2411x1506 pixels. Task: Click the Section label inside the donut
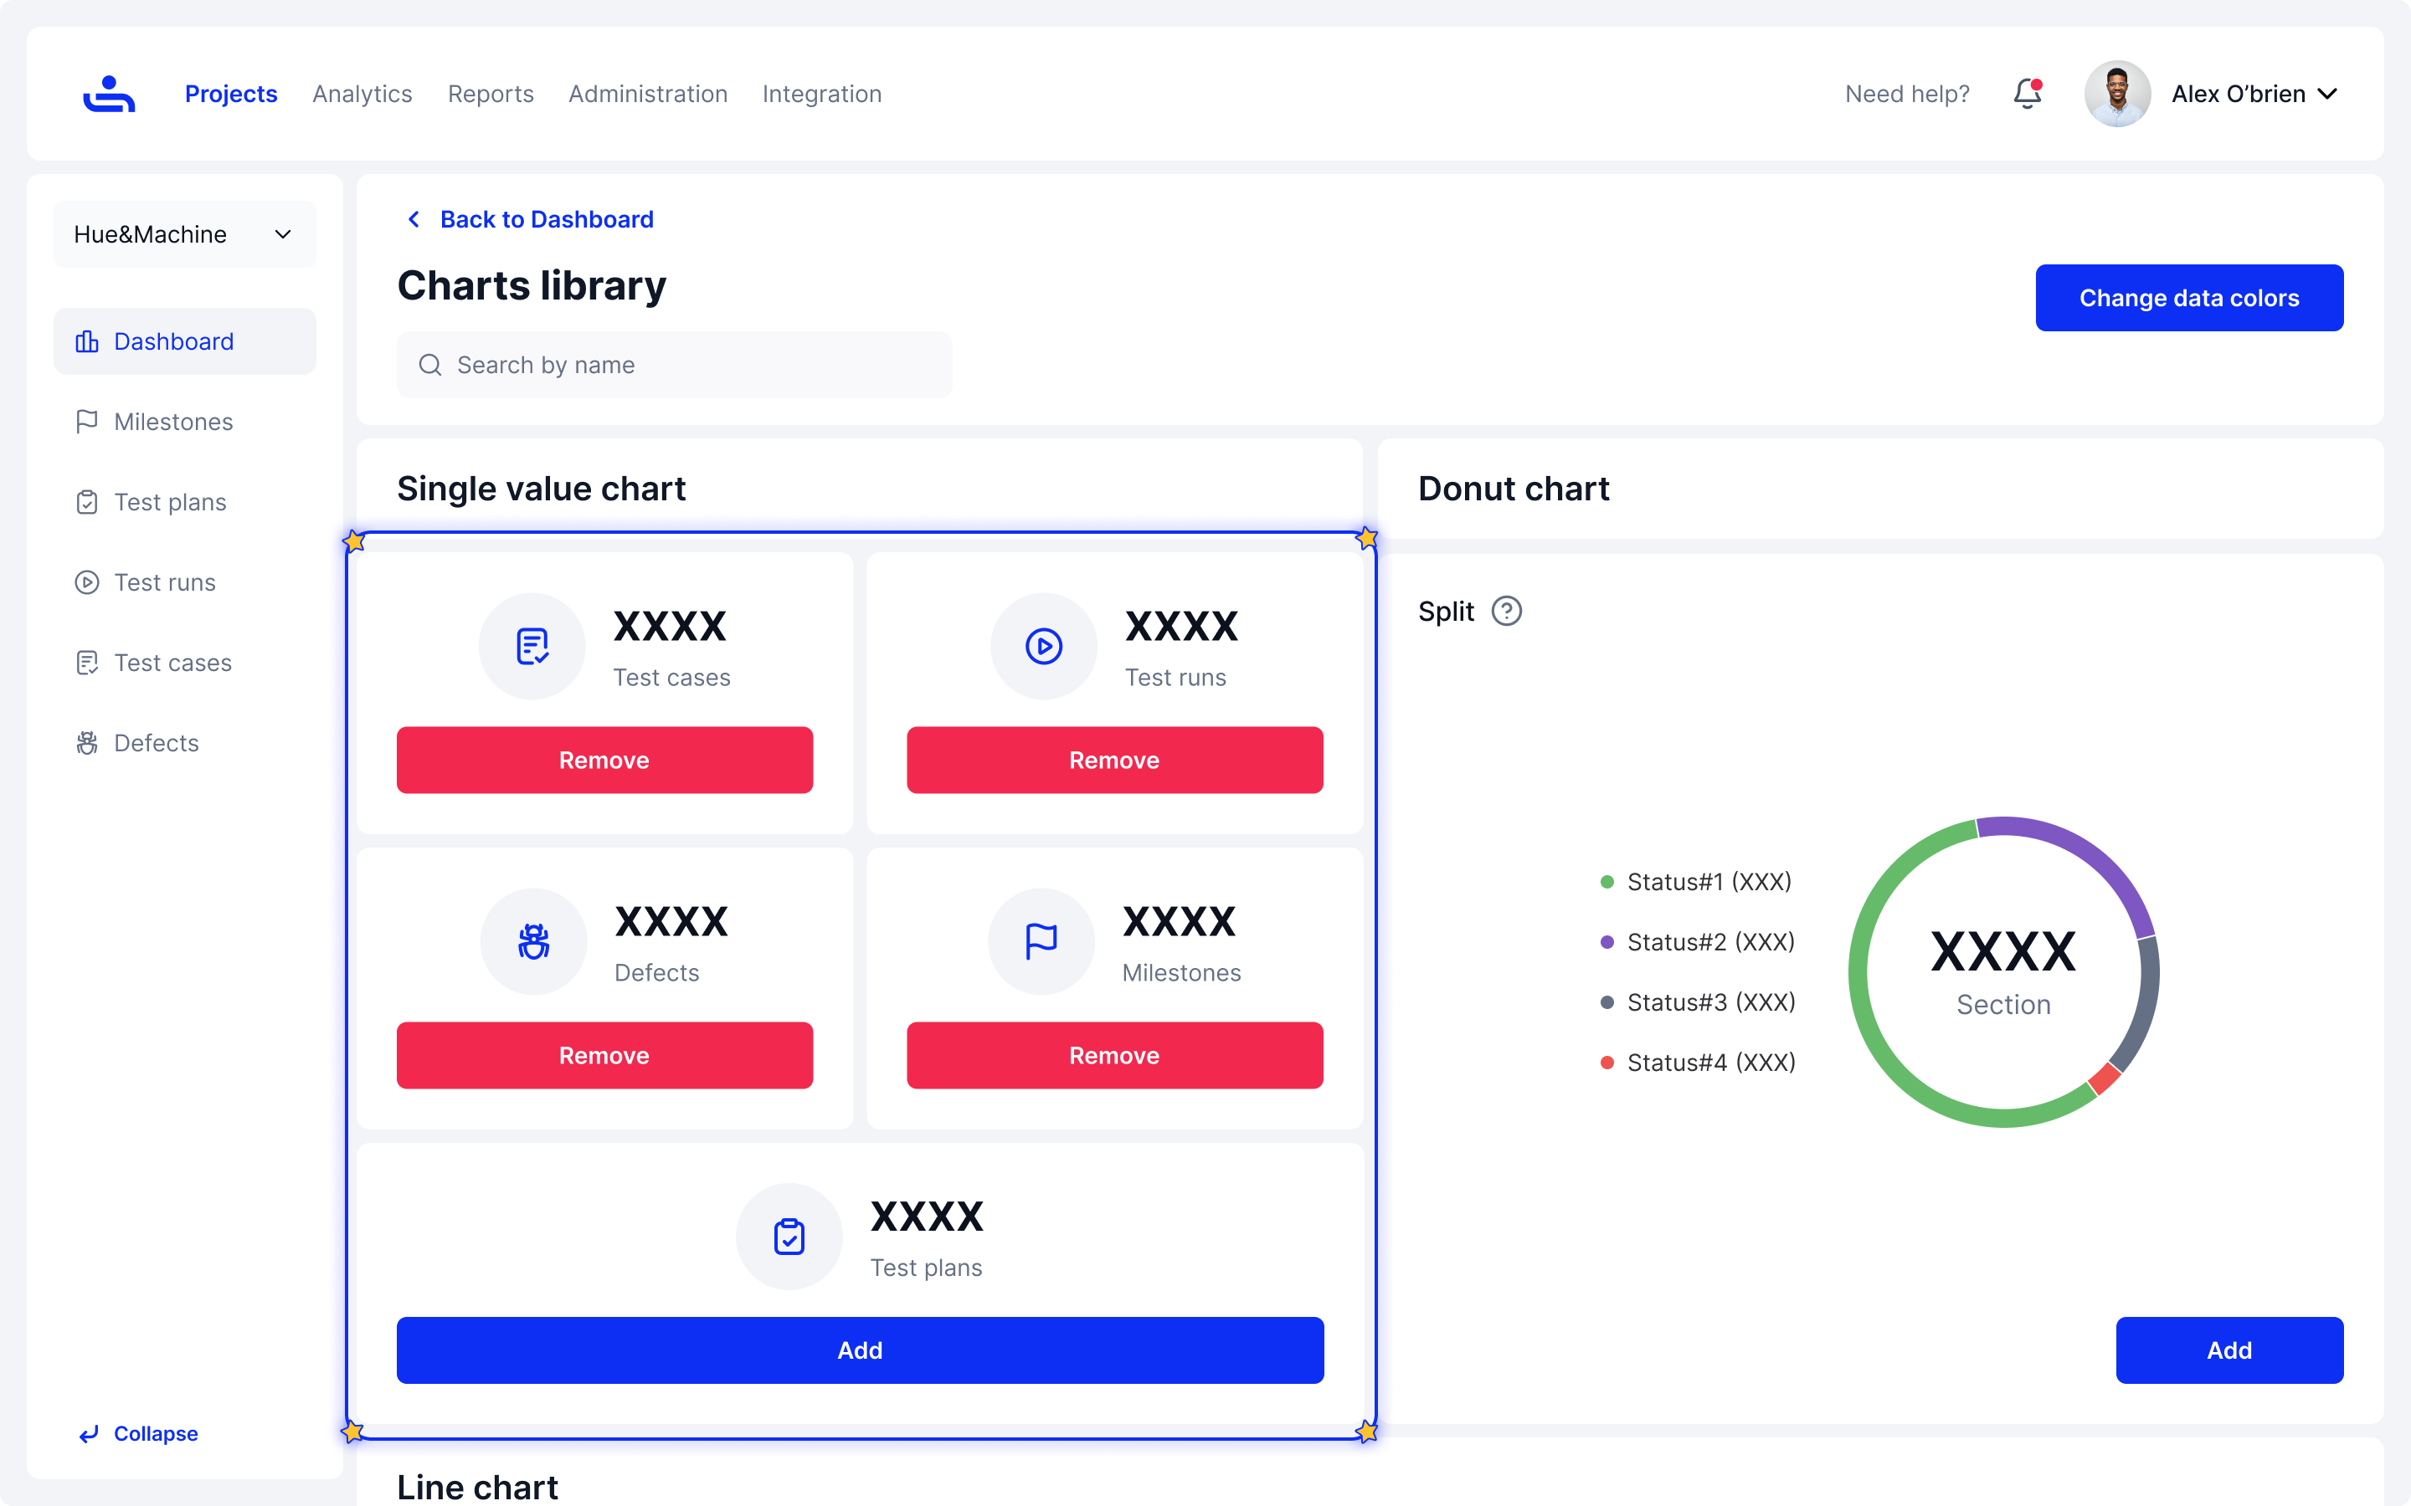pyautogui.click(x=2003, y=1005)
